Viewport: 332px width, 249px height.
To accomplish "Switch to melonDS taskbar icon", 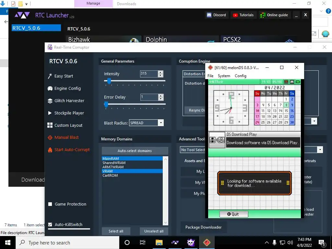I will (x=207, y=243).
